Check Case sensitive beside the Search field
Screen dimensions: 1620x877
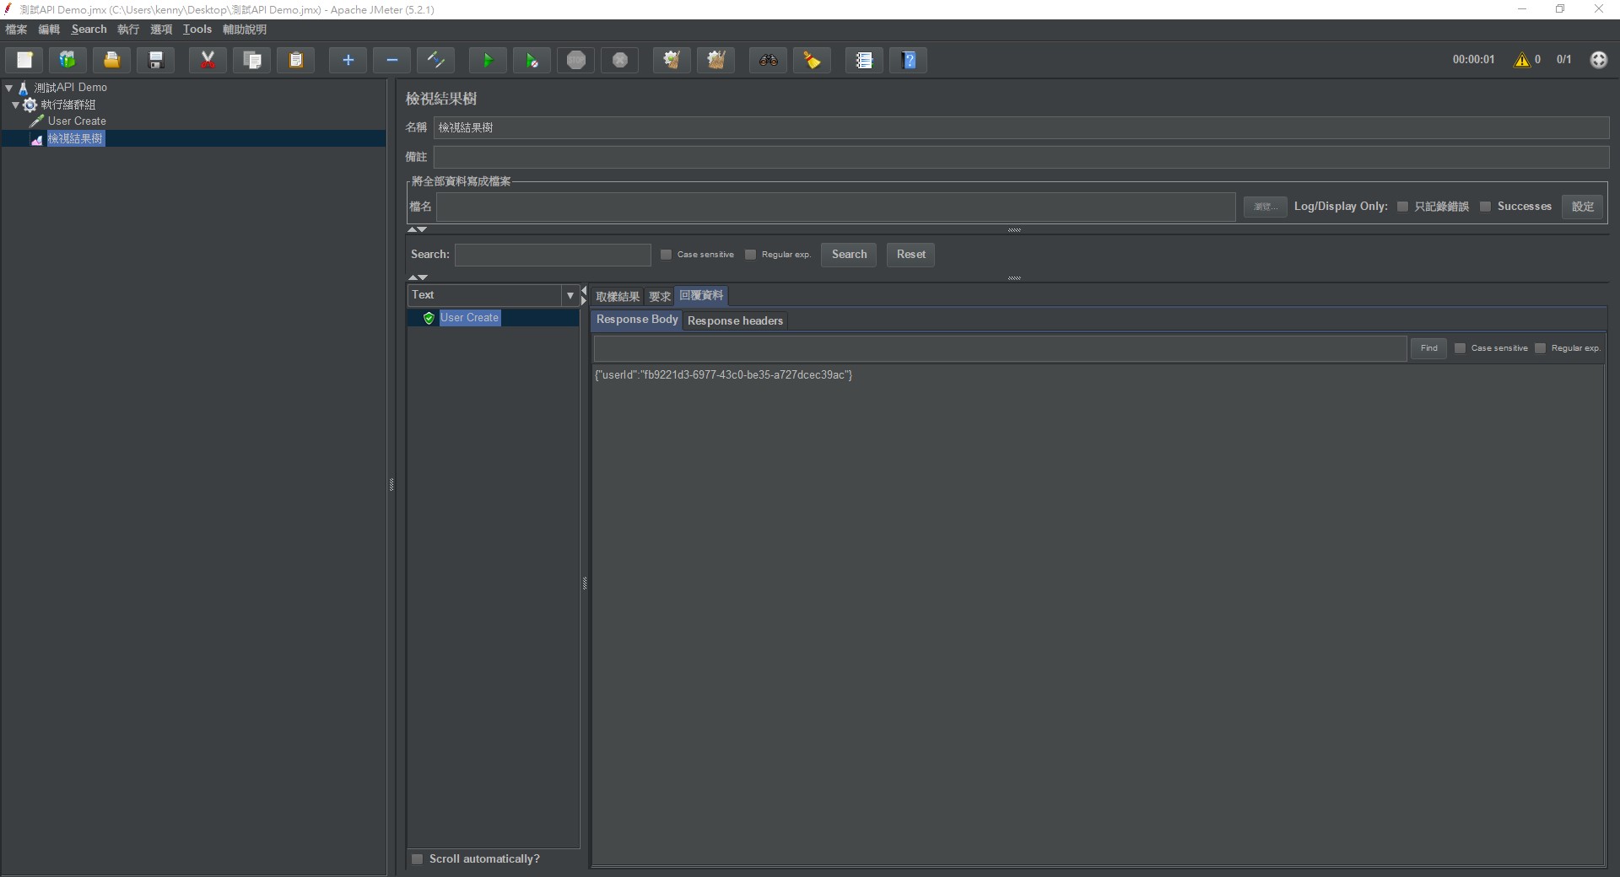pyautogui.click(x=666, y=255)
